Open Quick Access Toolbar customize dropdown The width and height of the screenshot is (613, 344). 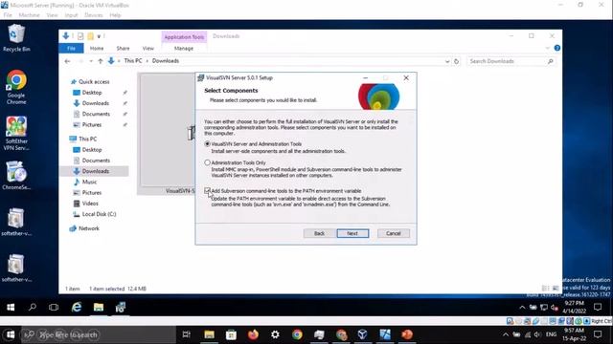click(99, 36)
